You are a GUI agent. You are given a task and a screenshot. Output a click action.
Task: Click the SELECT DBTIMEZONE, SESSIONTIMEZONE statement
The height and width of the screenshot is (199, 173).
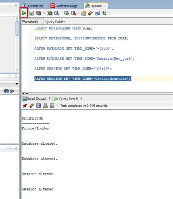[81, 38]
